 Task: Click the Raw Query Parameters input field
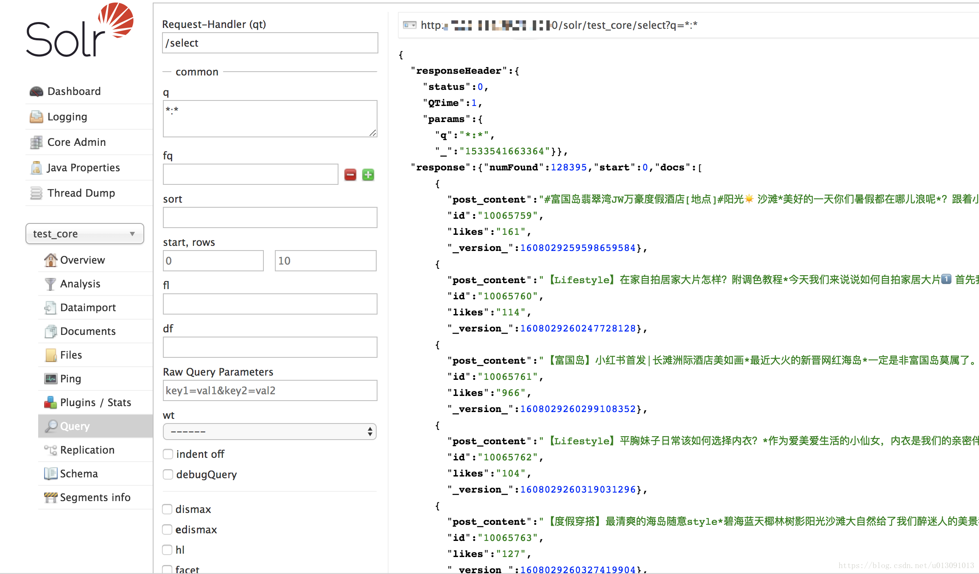tap(270, 390)
